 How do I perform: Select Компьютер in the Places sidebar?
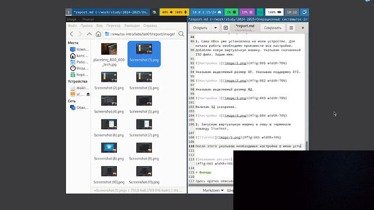pyautogui.click(x=79, y=49)
